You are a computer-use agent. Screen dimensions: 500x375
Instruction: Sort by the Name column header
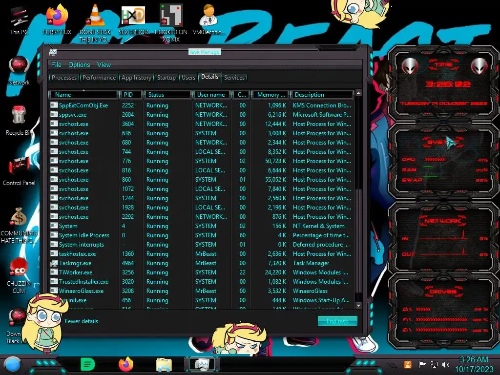tap(83, 95)
